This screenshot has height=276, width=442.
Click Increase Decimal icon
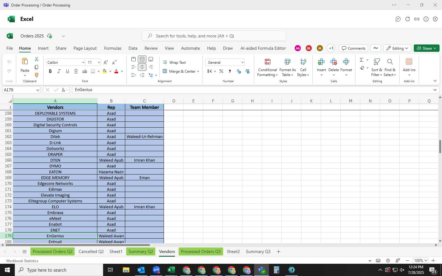(239, 71)
